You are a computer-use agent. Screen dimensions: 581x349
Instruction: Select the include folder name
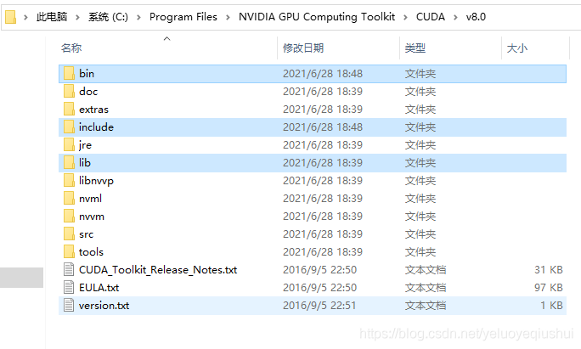click(96, 127)
